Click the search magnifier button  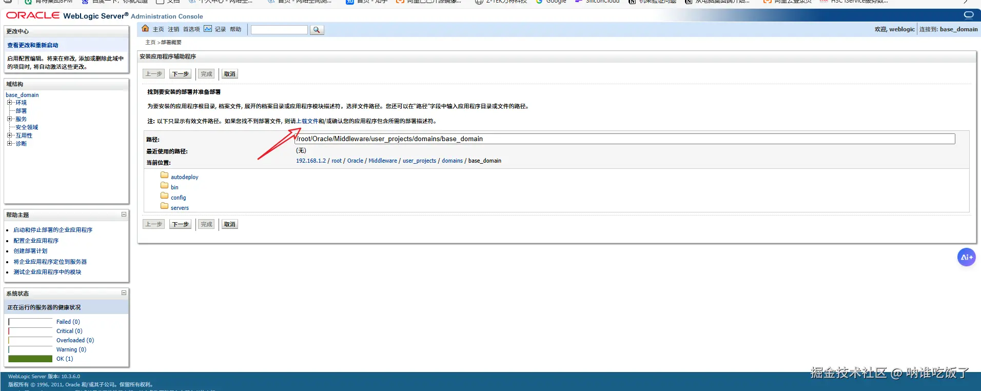tap(317, 30)
